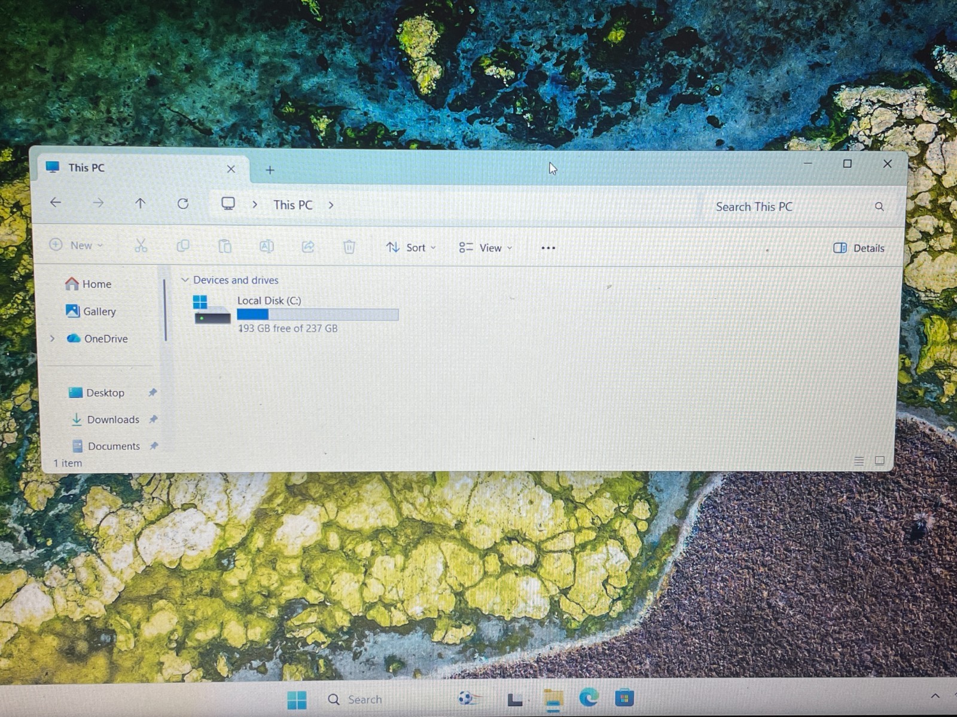Unpin Desktop using its pin icon
Screen dimensions: 957x717
click(153, 393)
